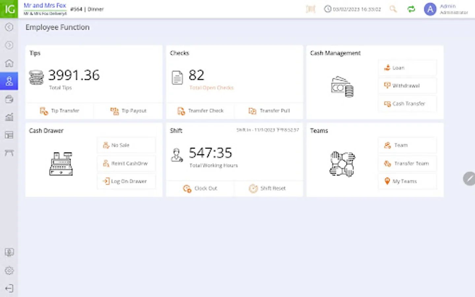Click the teamwork hands icon
The width and height of the screenshot is (475, 297).
[342, 164]
